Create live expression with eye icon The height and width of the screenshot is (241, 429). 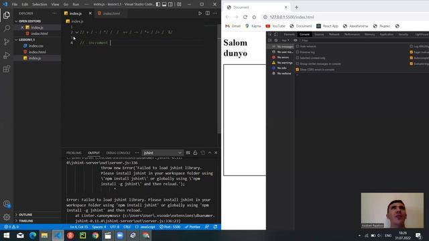coord(295,40)
